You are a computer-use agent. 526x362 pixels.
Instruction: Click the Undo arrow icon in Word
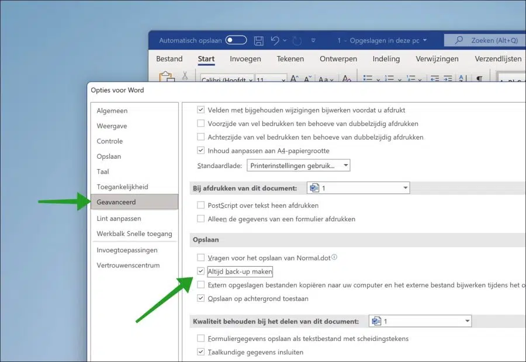pyautogui.click(x=275, y=40)
